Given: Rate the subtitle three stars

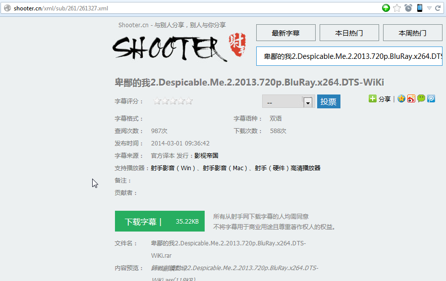Looking at the screenshot, I should [x=173, y=101].
